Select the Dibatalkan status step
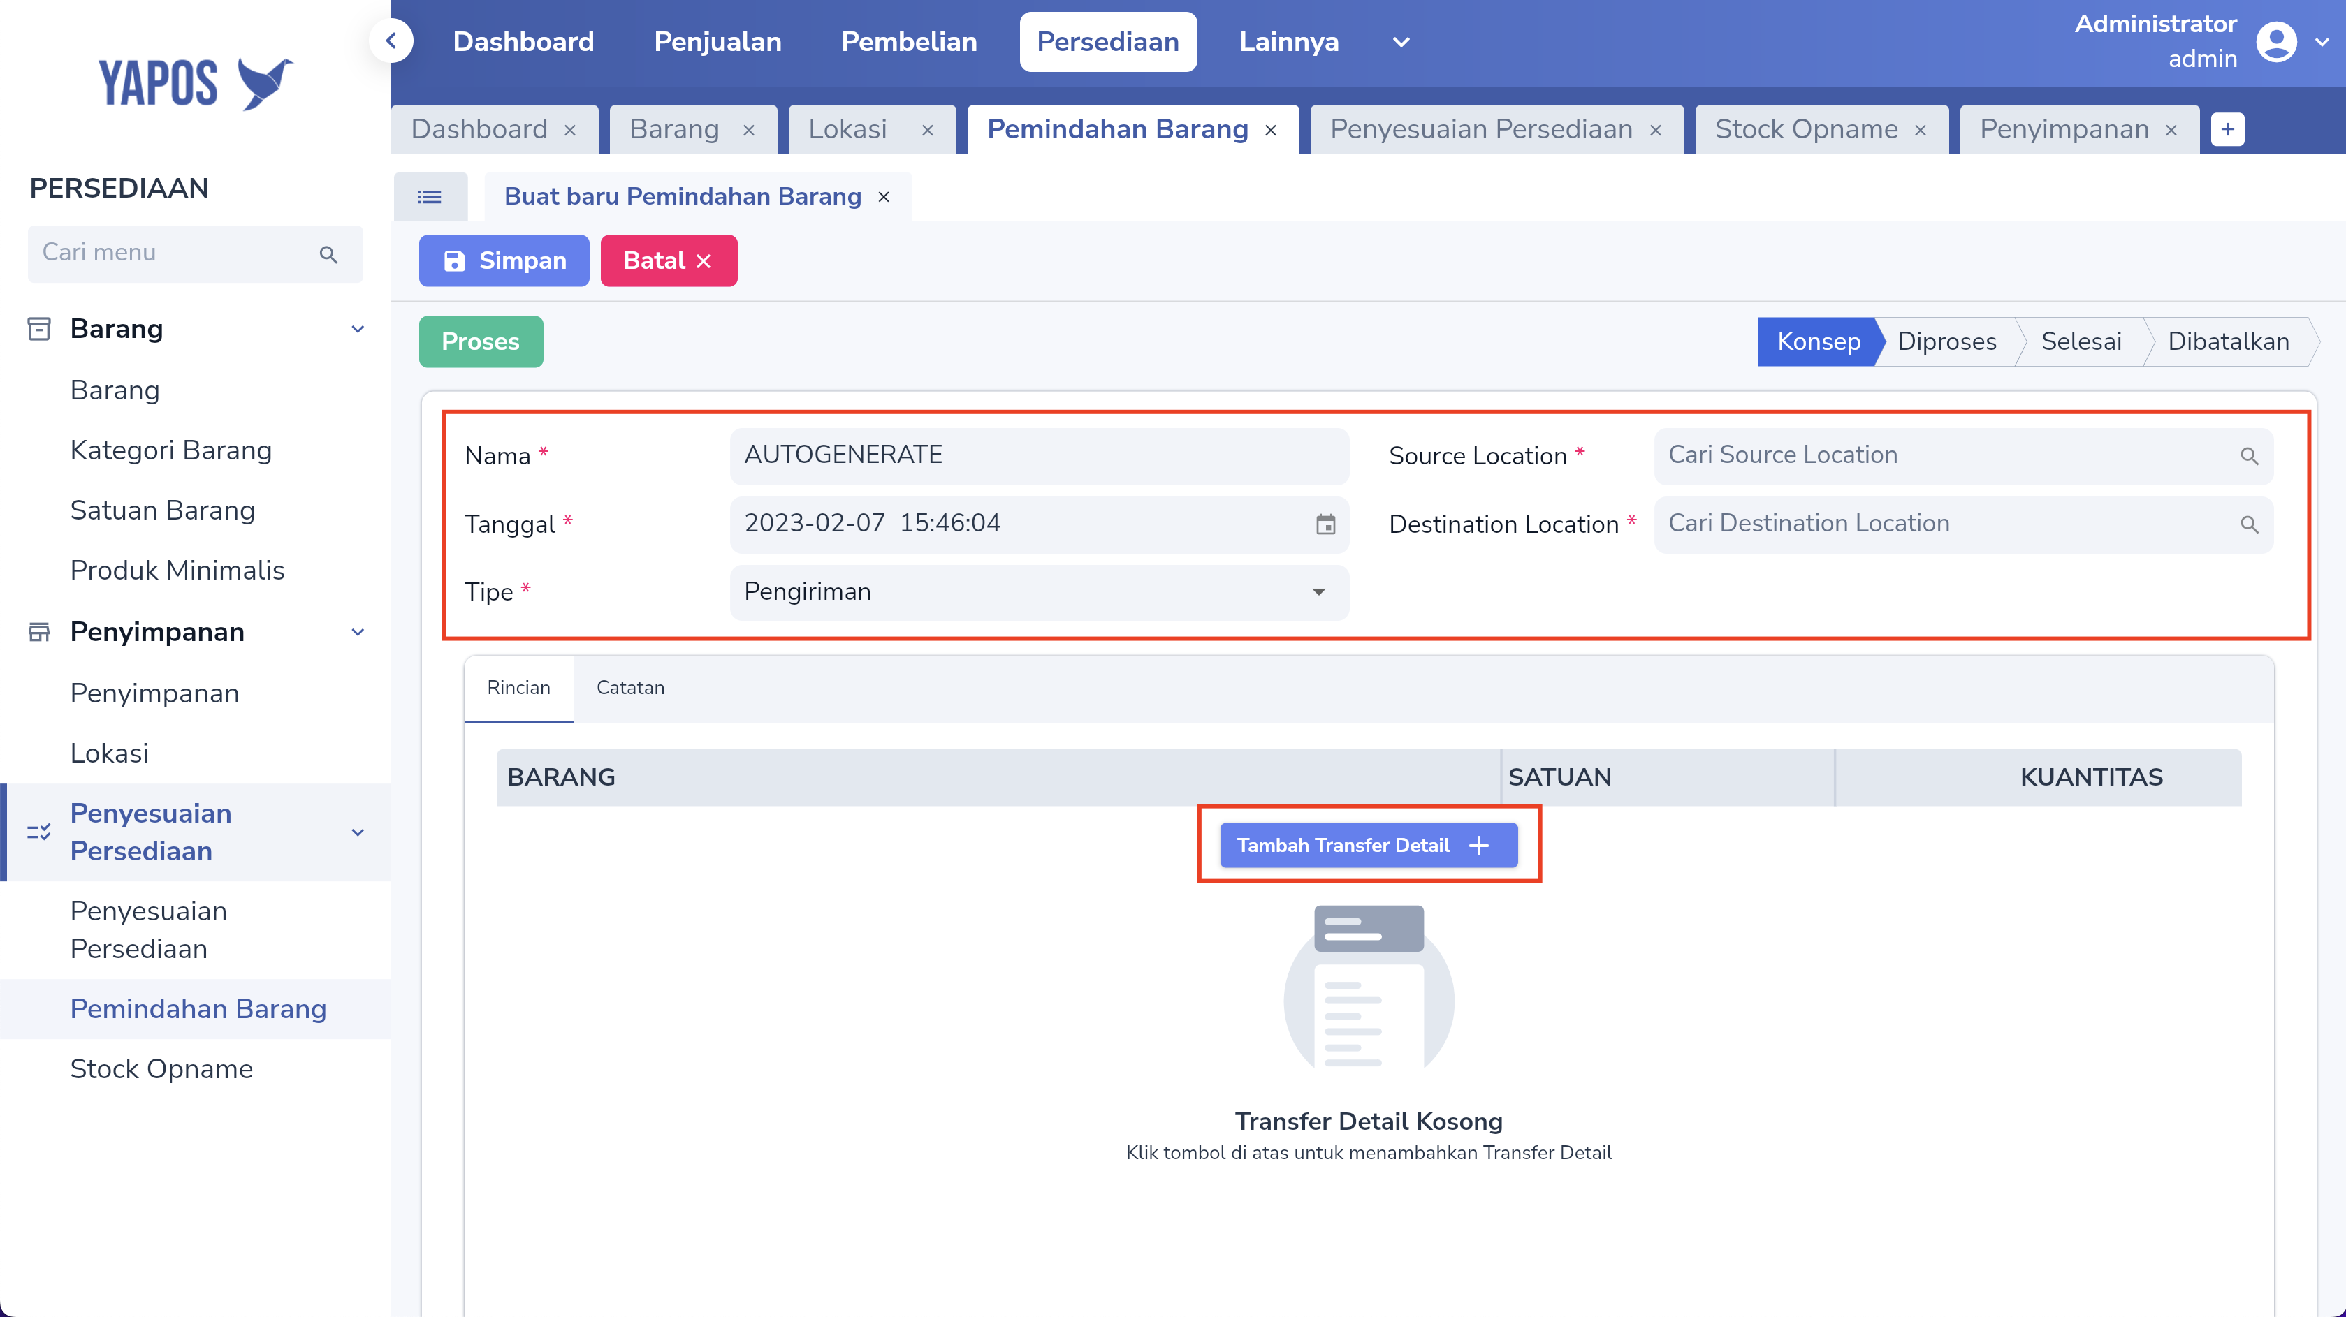Viewport: 2346px width, 1317px height. point(2228,342)
